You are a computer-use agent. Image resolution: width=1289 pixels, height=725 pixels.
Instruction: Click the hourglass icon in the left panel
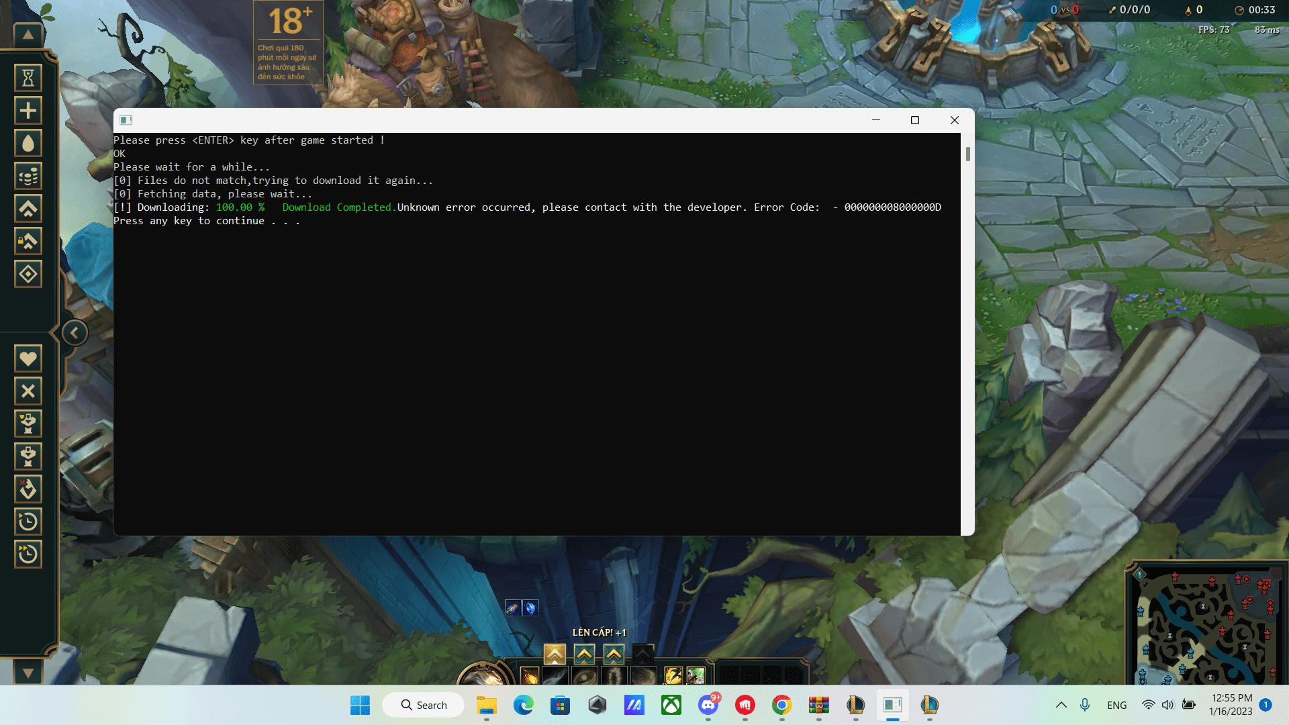(x=28, y=78)
